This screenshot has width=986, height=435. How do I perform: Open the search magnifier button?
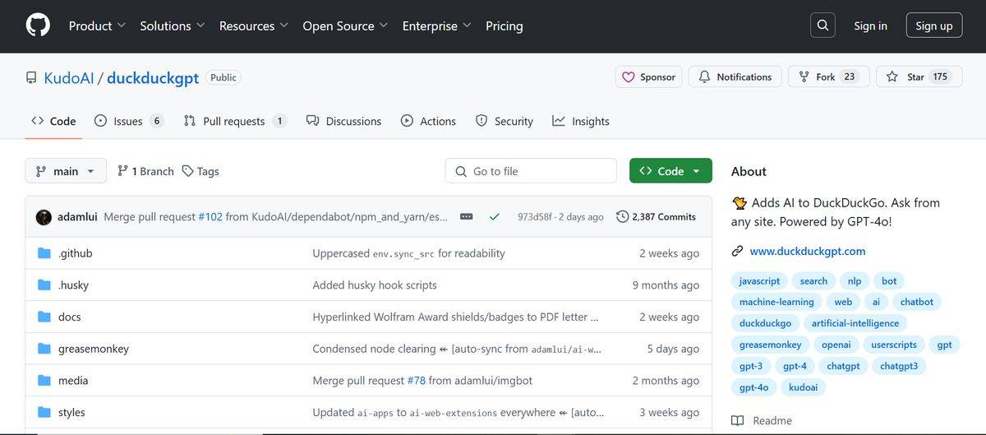[x=822, y=25]
